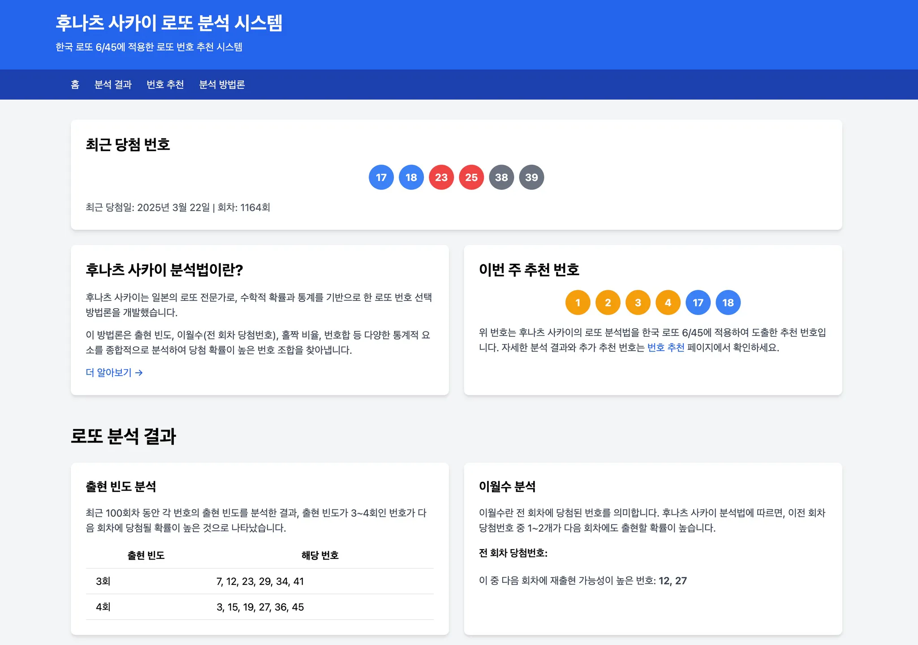Select recommended number ball 4

pyautogui.click(x=668, y=302)
